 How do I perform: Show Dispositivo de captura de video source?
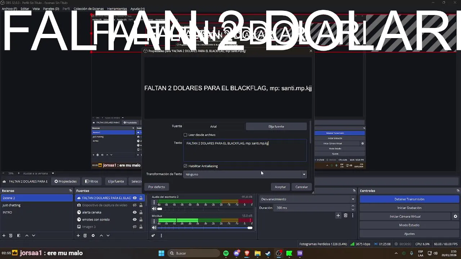(x=135, y=205)
